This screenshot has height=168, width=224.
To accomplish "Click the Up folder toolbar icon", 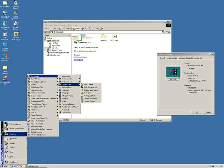I will point(60,29).
